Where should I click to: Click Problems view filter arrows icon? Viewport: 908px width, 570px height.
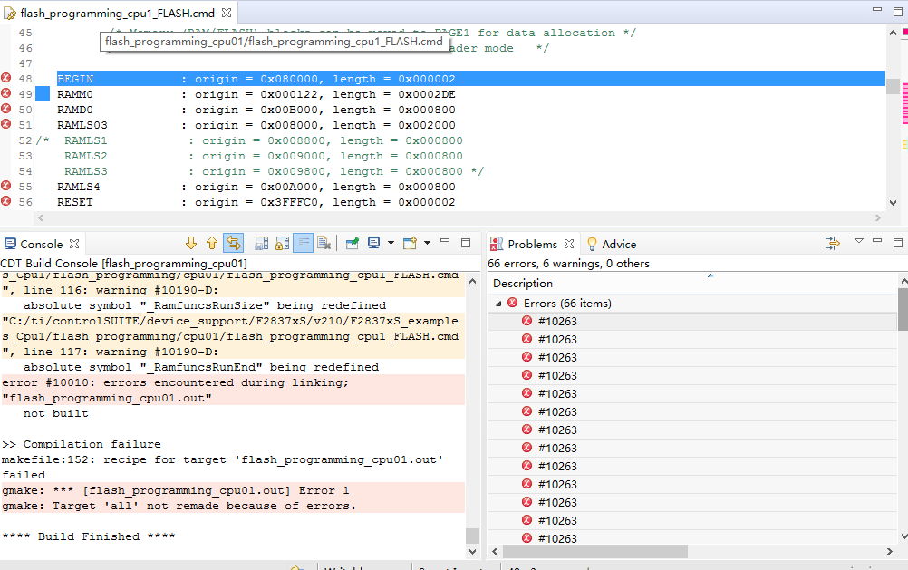point(833,243)
